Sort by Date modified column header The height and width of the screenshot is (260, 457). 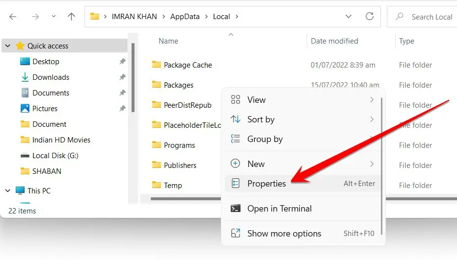334,41
